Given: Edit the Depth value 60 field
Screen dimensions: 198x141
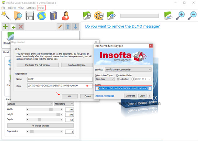Looking at the screenshot, I should pos(69,120).
